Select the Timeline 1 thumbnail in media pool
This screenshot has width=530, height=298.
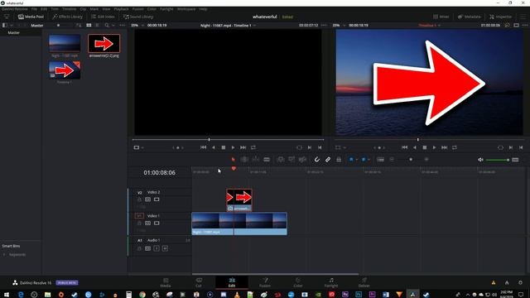(65, 70)
